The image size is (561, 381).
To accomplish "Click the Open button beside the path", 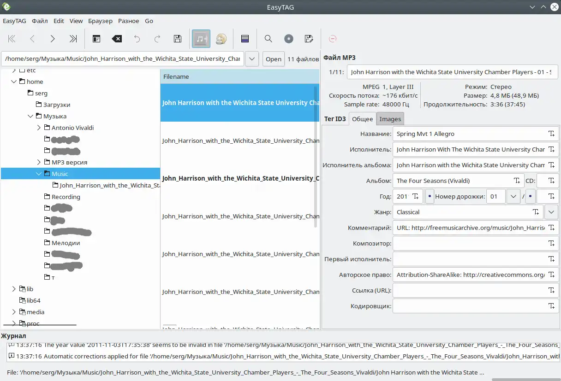I will point(274,59).
